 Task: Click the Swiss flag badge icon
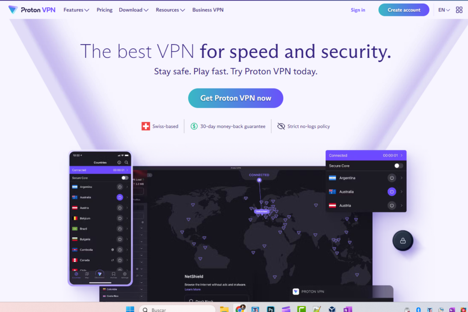[146, 126]
